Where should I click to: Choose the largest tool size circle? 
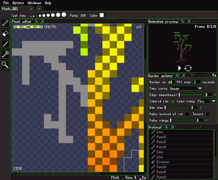coord(64,15)
